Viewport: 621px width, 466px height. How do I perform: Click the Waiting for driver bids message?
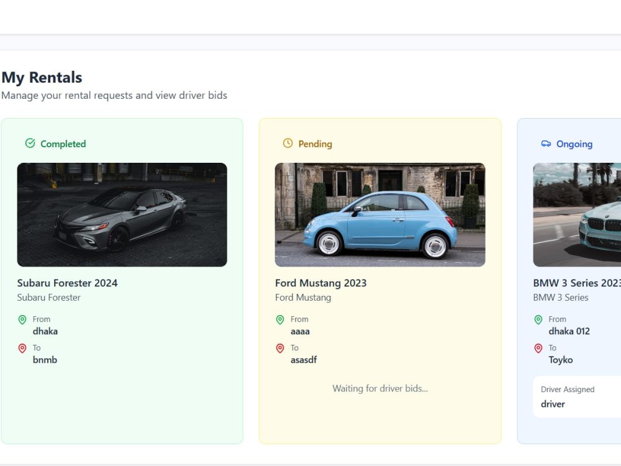[x=380, y=388]
